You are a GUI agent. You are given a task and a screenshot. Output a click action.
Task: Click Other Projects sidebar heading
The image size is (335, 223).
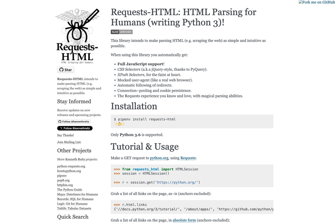[x=74, y=151]
